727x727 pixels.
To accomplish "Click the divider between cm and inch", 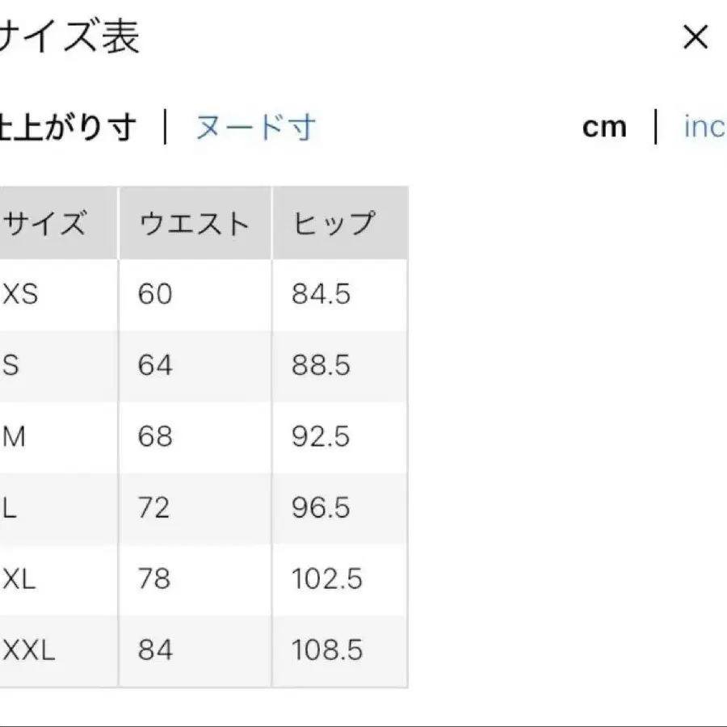I will (655, 127).
